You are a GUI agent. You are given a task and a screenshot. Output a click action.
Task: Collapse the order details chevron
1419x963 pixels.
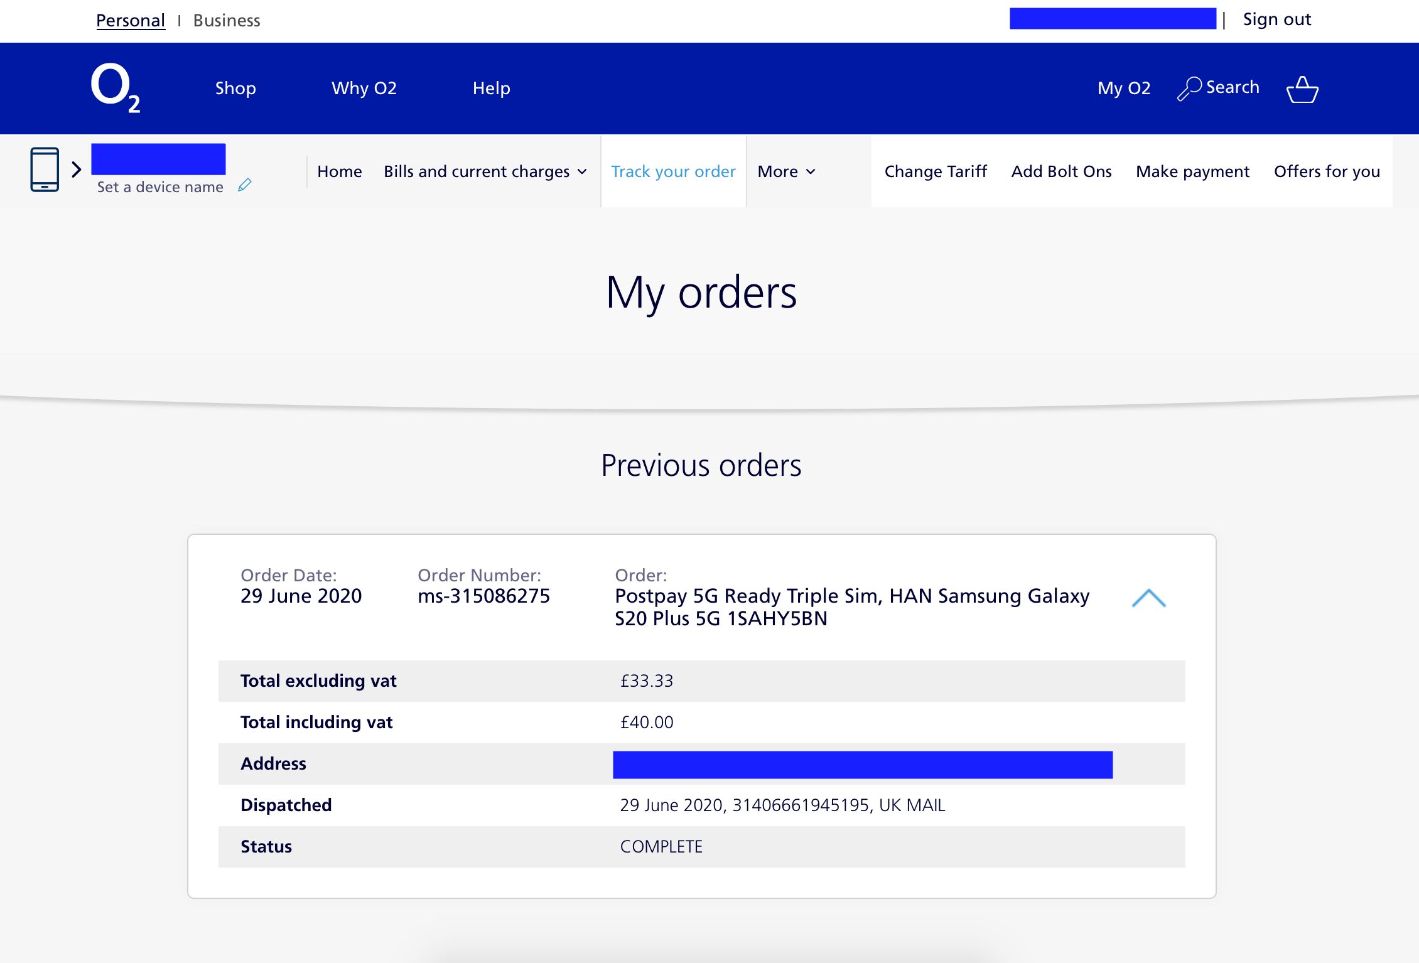pyautogui.click(x=1148, y=598)
